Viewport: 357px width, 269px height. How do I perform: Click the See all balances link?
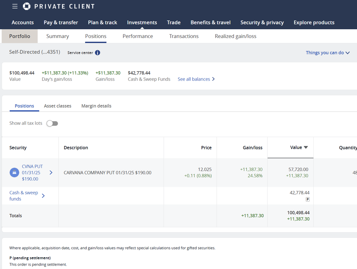pos(194,79)
